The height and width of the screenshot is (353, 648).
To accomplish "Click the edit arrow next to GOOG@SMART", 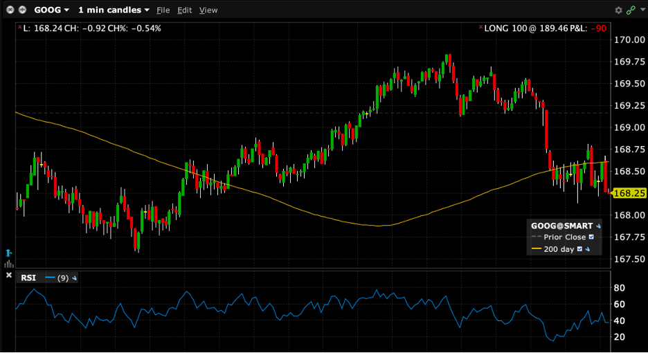I will [598, 226].
